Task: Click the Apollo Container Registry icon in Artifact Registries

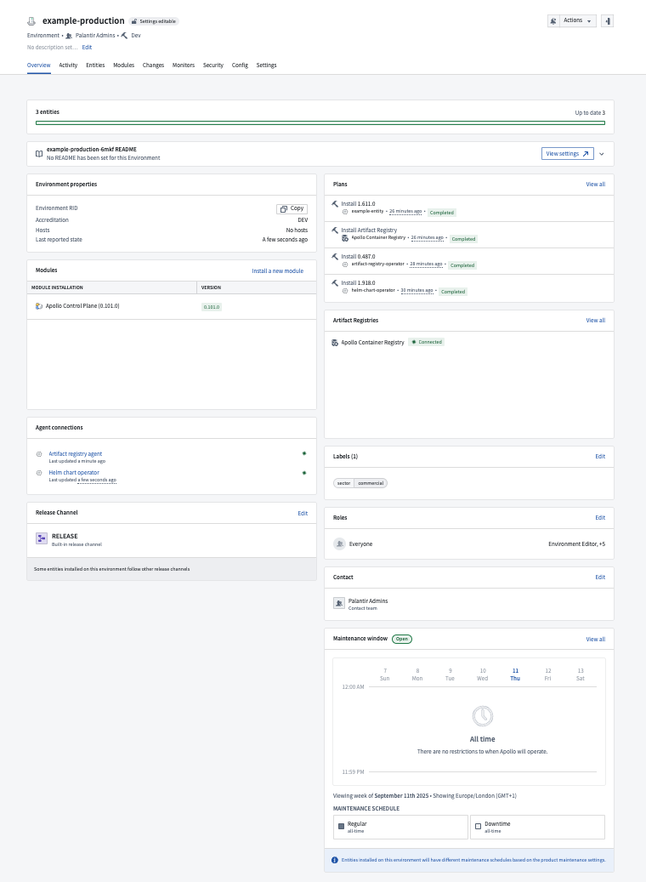Action: click(335, 343)
